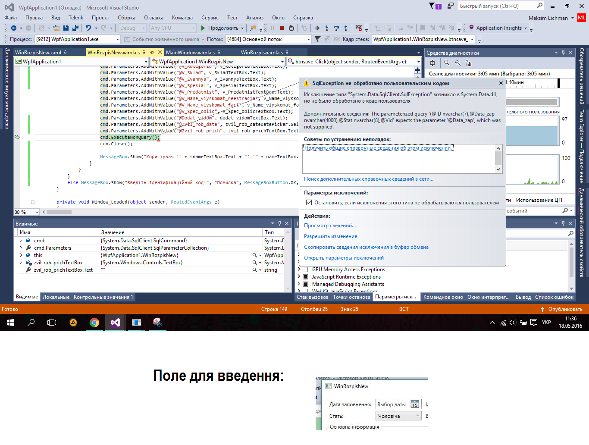This screenshot has width=589, height=445.
Task: Expand the cmd.Parameters variable row
Action: 21,248
